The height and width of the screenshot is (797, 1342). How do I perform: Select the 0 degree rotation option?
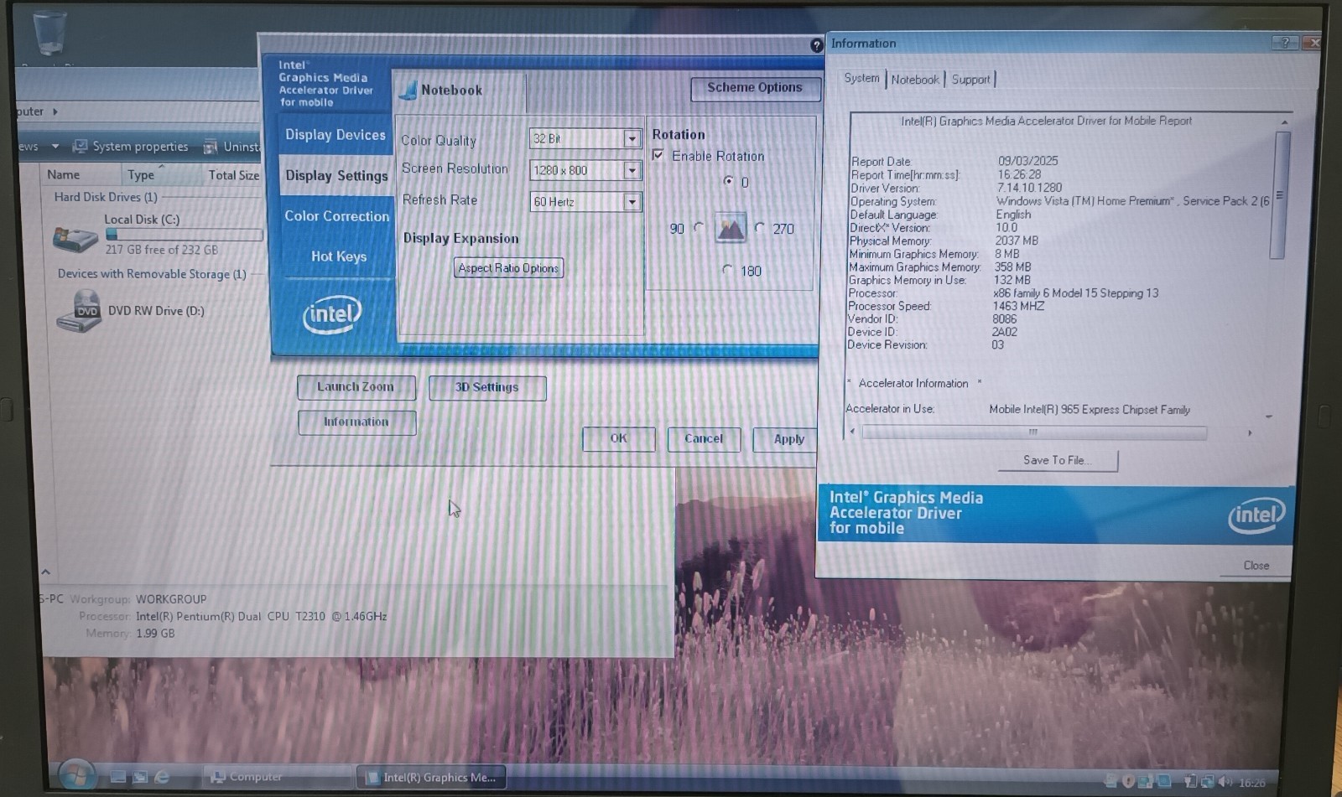728,180
